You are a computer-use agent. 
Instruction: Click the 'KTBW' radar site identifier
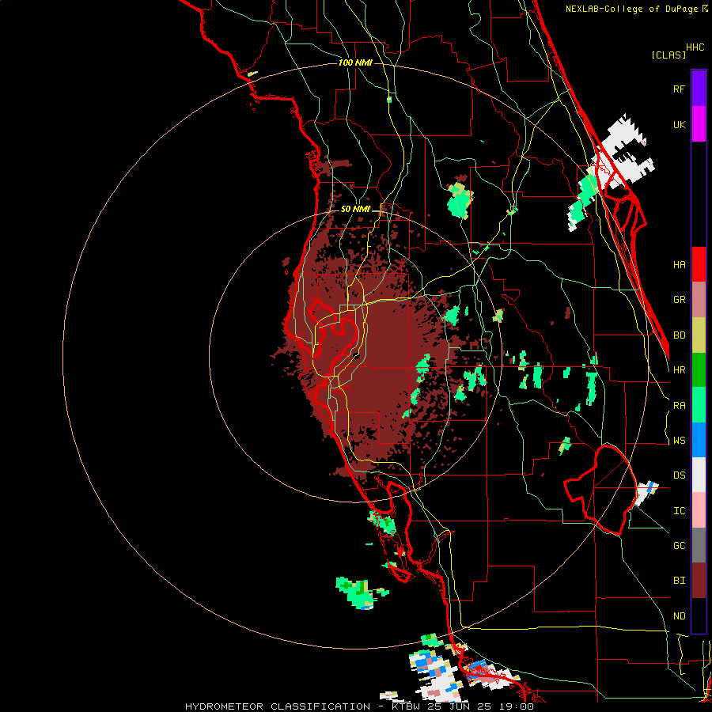[x=406, y=706]
